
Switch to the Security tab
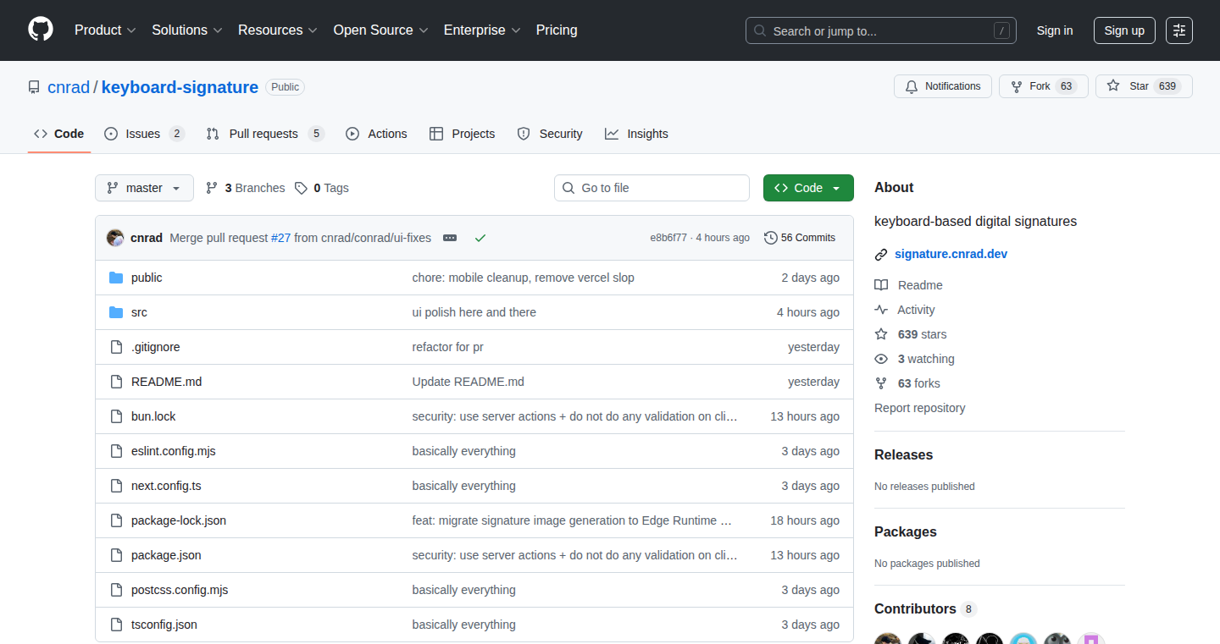pyautogui.click(x=550, y=134)
